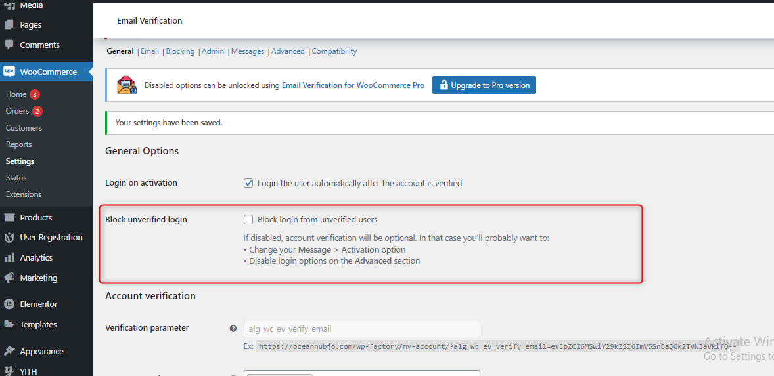Open WooCommerce Orders submenu
The width and height of the screenshot is (774, 376).
[x=17, y=112]
